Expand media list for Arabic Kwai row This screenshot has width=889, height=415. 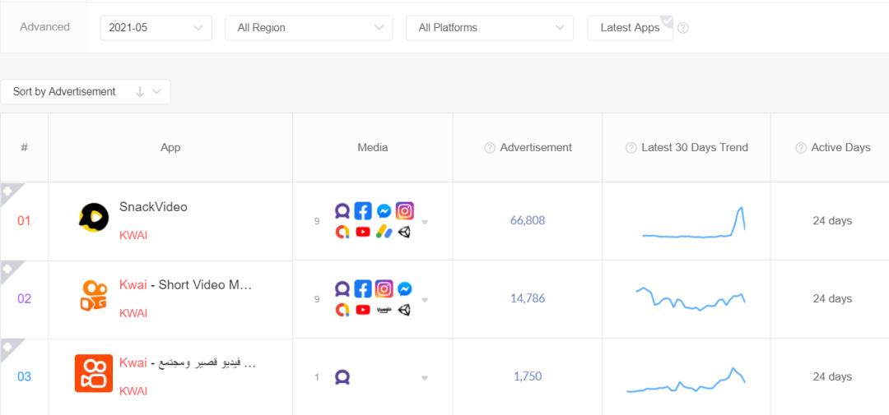point(425,378)
